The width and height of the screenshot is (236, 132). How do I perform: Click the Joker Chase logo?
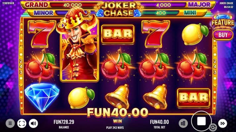tap(118, 9)
